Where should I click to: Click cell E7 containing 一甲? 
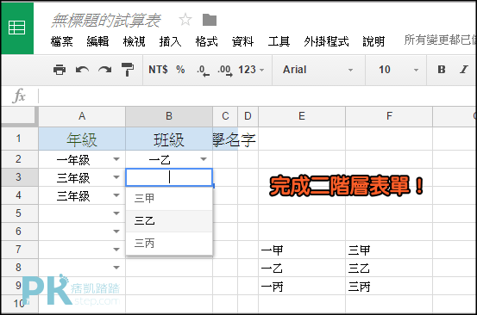tap(302, 250)
